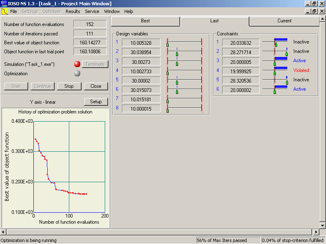Click the red Simulation status indicator

tap(77, 64)
